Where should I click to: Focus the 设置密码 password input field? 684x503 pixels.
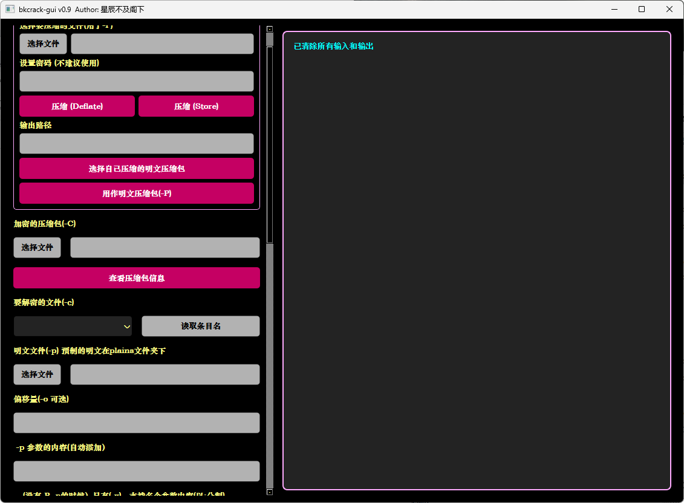click(137, 81)
